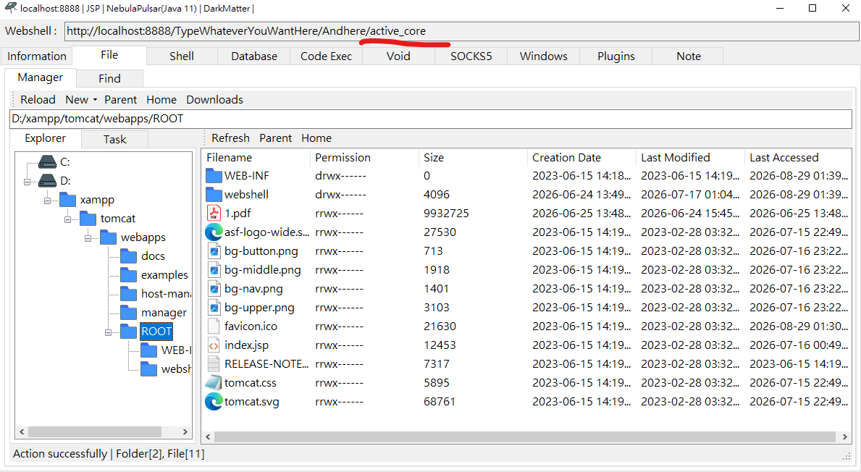Switch to the Find sub-tab
861x472 pixels.
110,78
